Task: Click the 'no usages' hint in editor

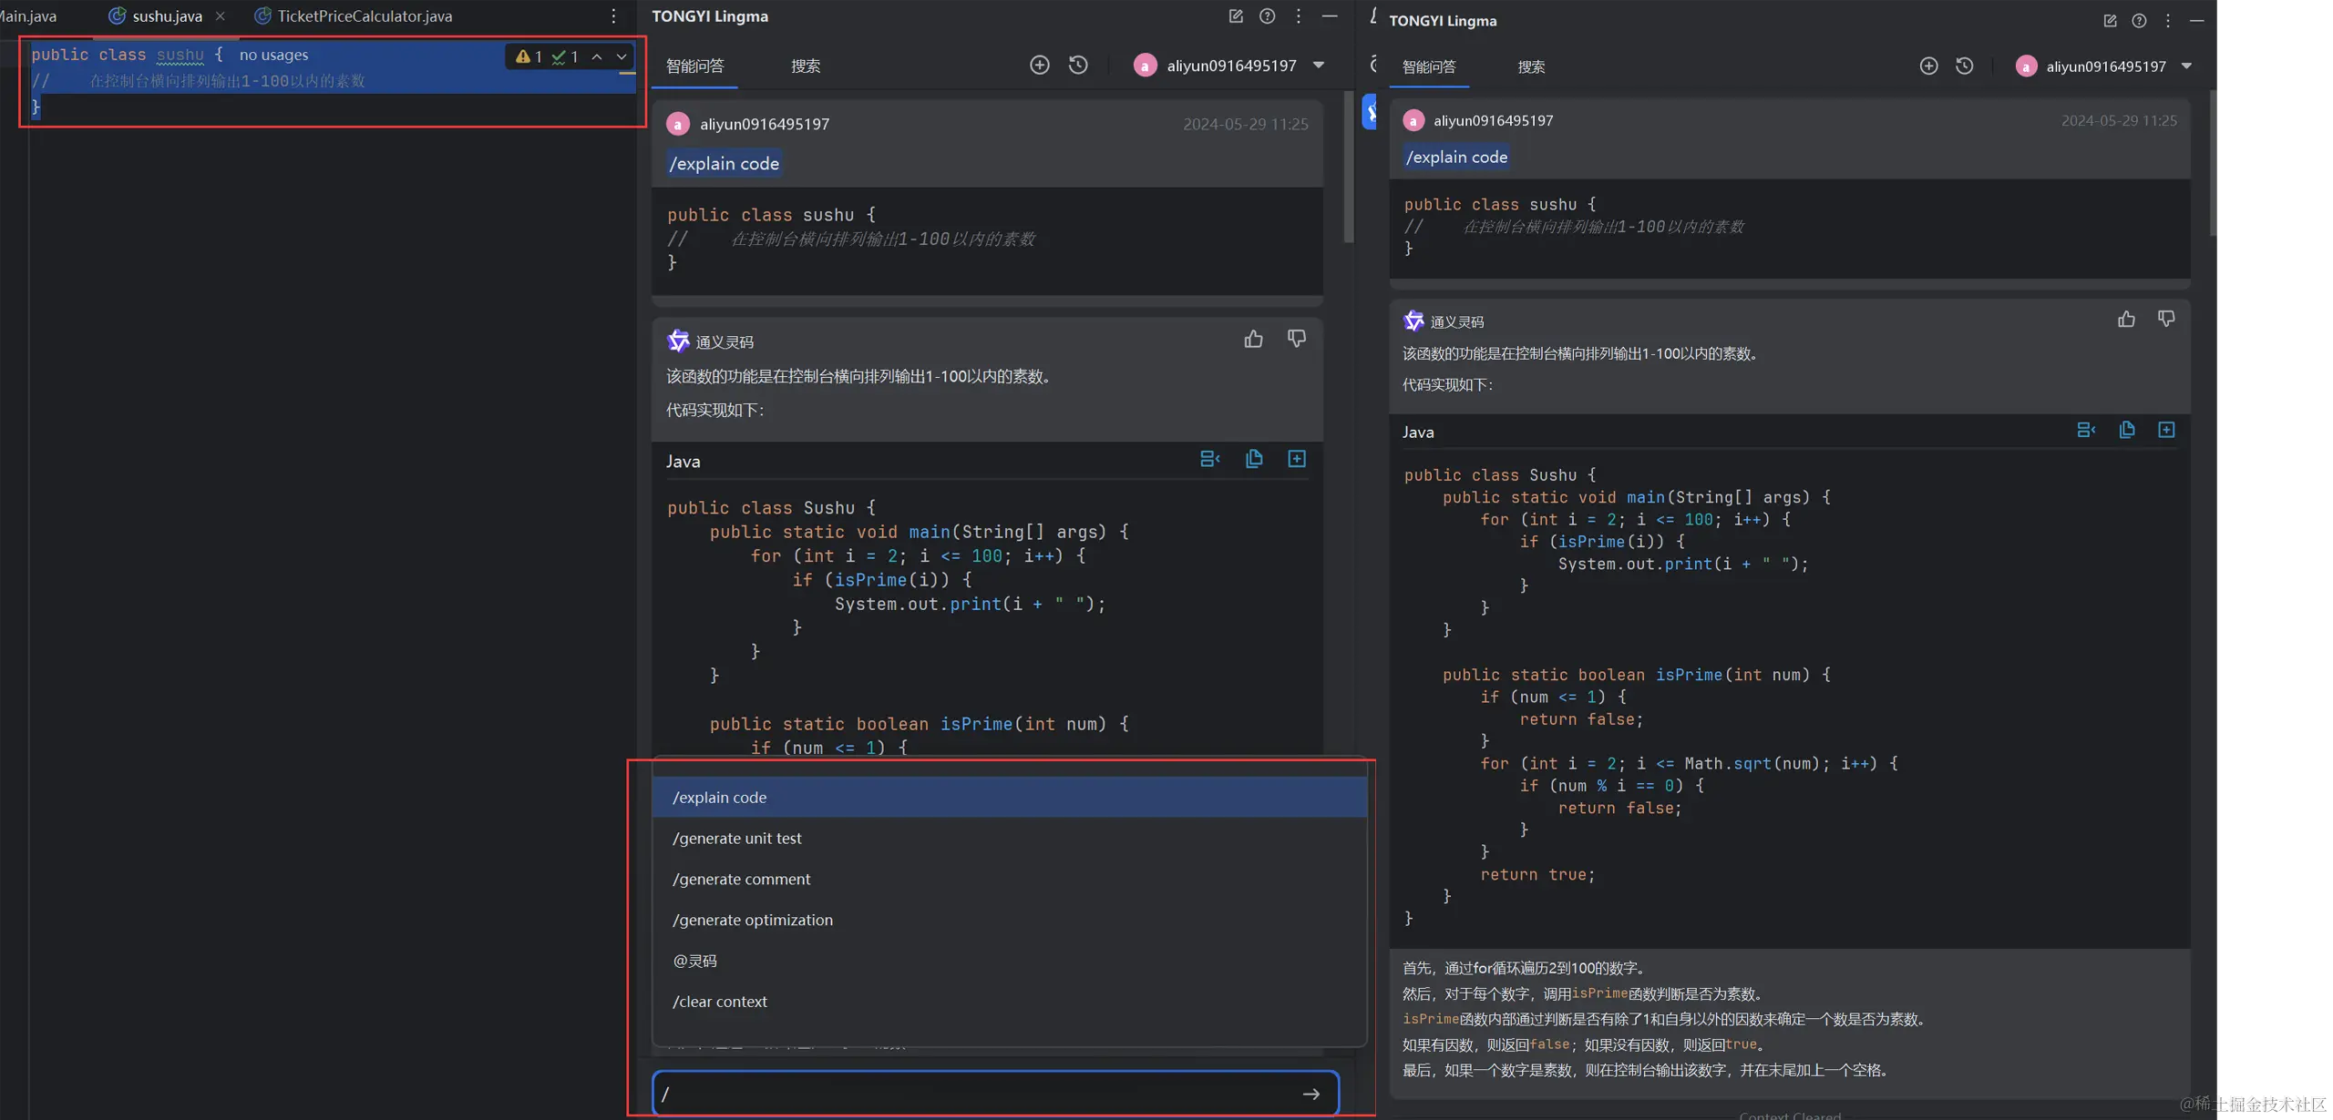Action: point(273,55)
